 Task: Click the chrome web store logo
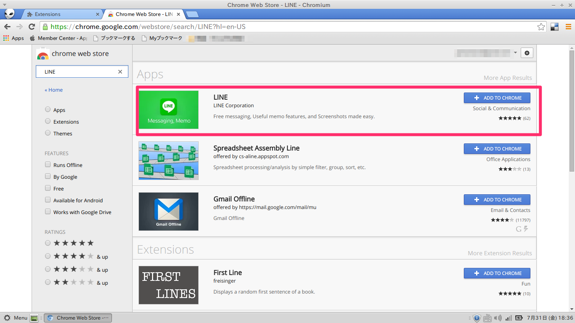pyautogui.click(x=72, y=54)
